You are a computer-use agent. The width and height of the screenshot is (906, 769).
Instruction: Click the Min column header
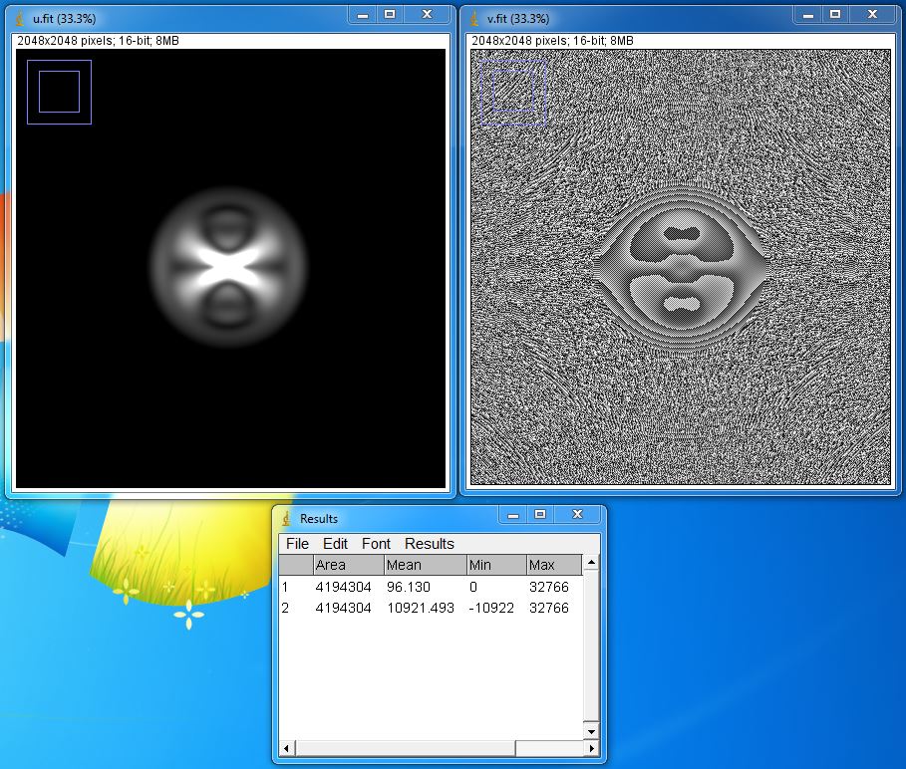[x=496, y=565]
